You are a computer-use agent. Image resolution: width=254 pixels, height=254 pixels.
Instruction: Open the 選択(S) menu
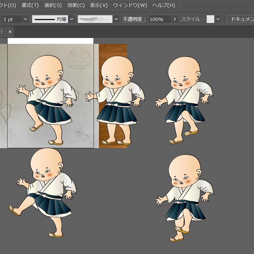coord(53,5)
